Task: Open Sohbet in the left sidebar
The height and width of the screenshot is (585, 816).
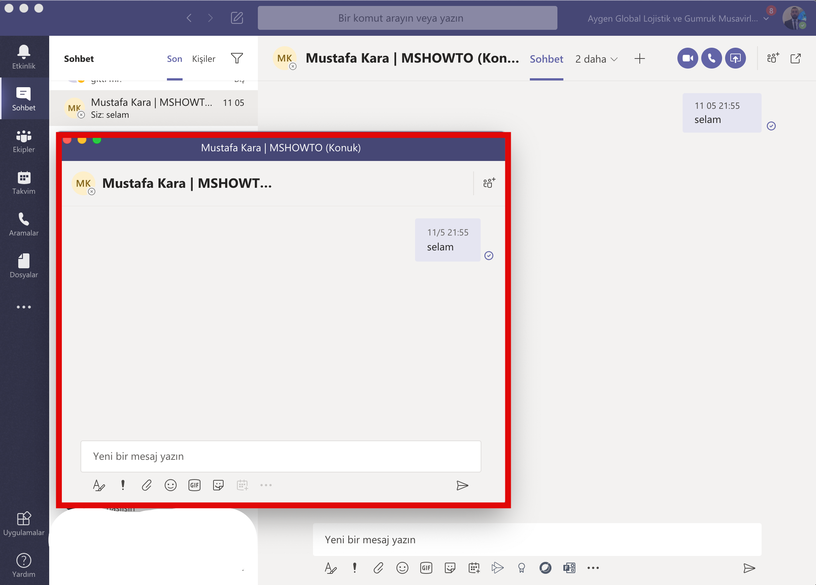Action: 24,99
